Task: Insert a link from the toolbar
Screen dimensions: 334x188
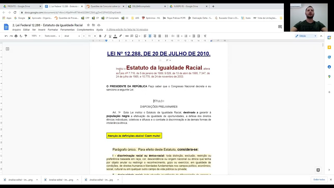Action: pyautogui.click(x=127, y=36)
